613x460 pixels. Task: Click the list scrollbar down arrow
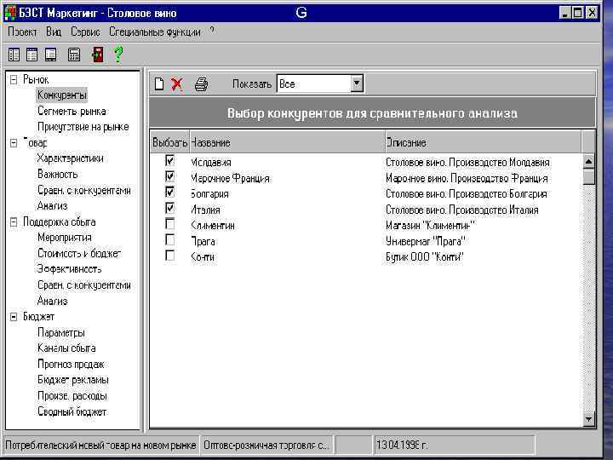pyautogui.click(x=588, y=420)
